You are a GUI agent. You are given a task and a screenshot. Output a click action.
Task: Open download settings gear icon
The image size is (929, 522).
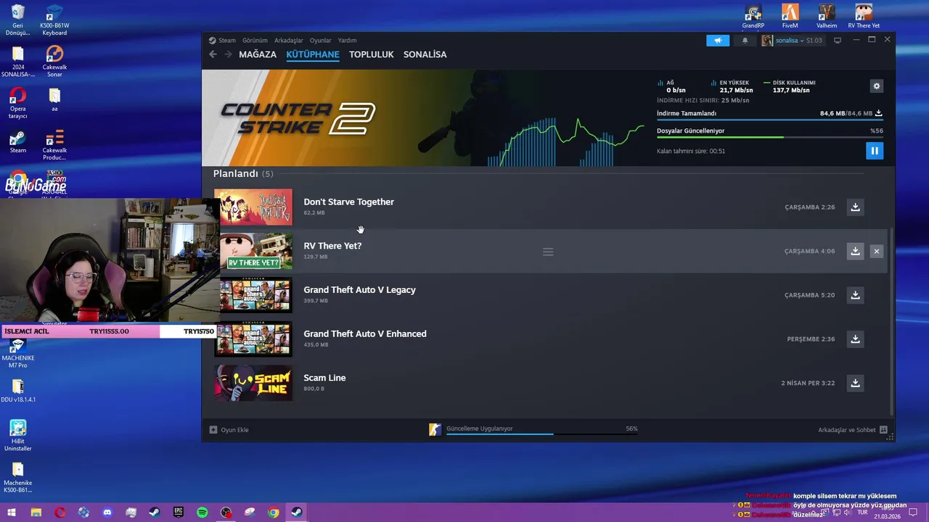[876, 86]
